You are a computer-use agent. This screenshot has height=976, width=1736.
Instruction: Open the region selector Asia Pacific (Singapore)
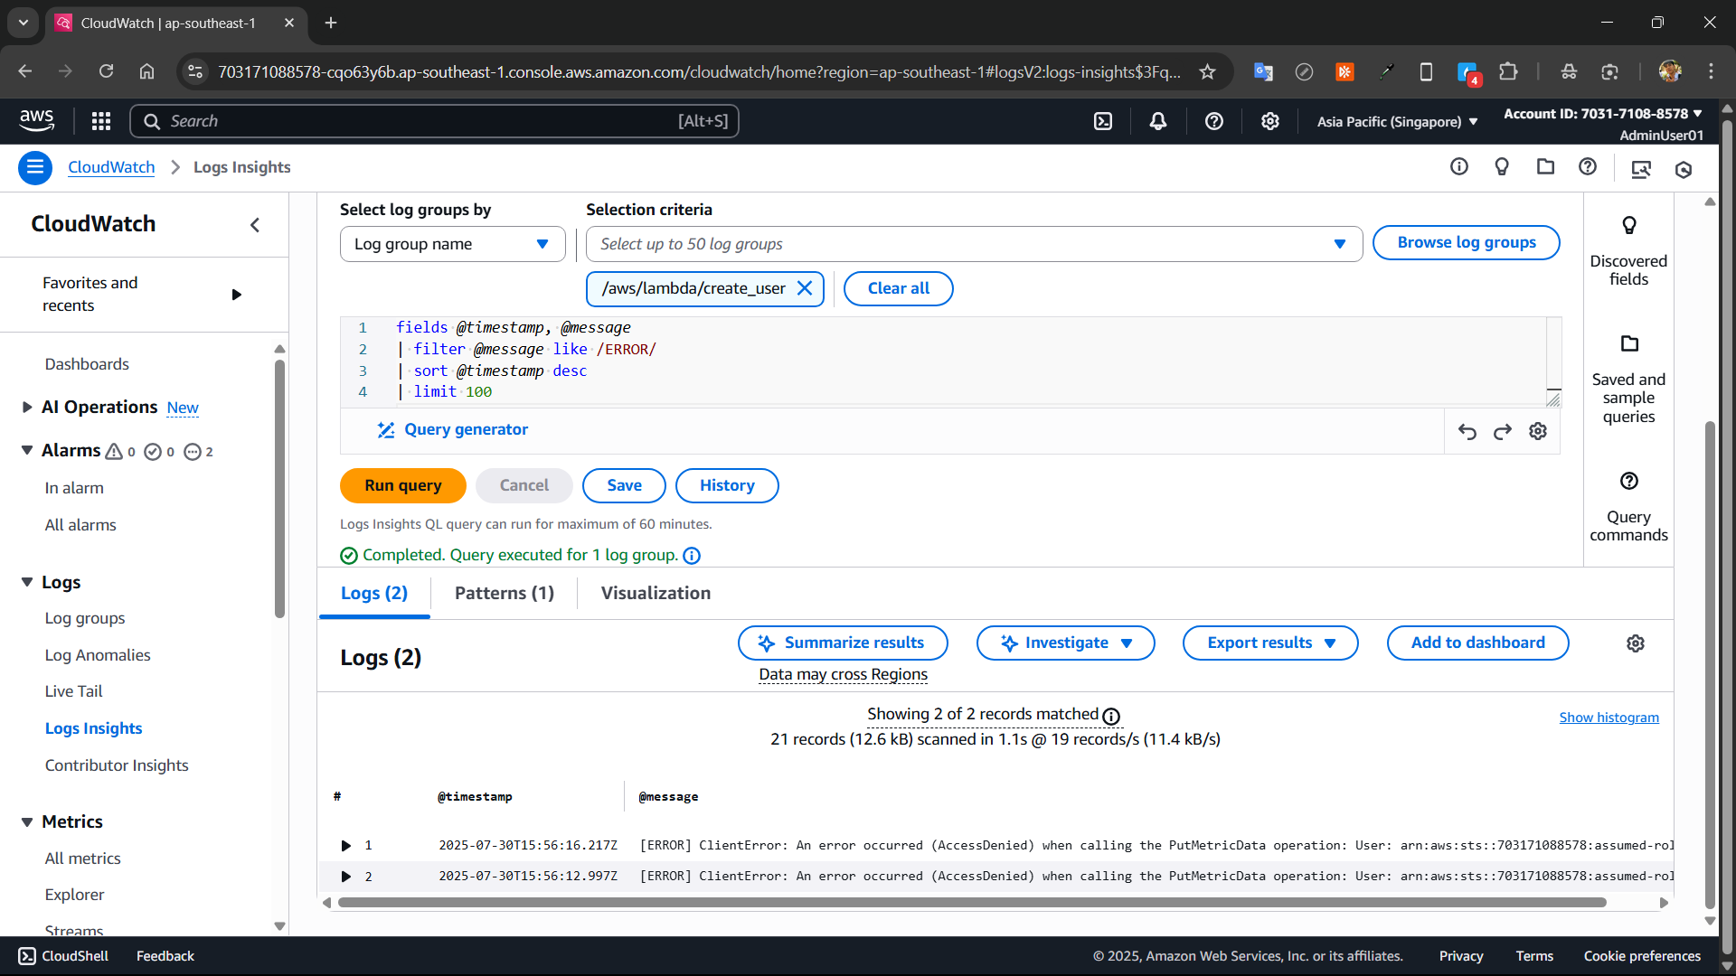click(1397, 121)
